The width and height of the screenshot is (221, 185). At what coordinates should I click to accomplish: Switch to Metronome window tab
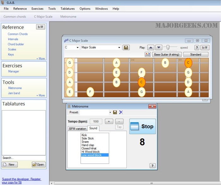tap(69, 17)
